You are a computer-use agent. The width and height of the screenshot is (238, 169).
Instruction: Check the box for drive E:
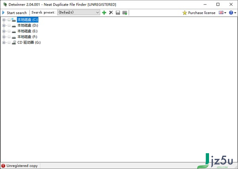(x=9, y=31)
